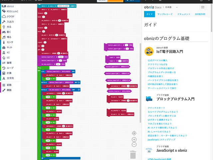The width and height of the screenshot is (213, 160).
Task: Open the label dropdown in label を作る block
Action: (112, 57)
